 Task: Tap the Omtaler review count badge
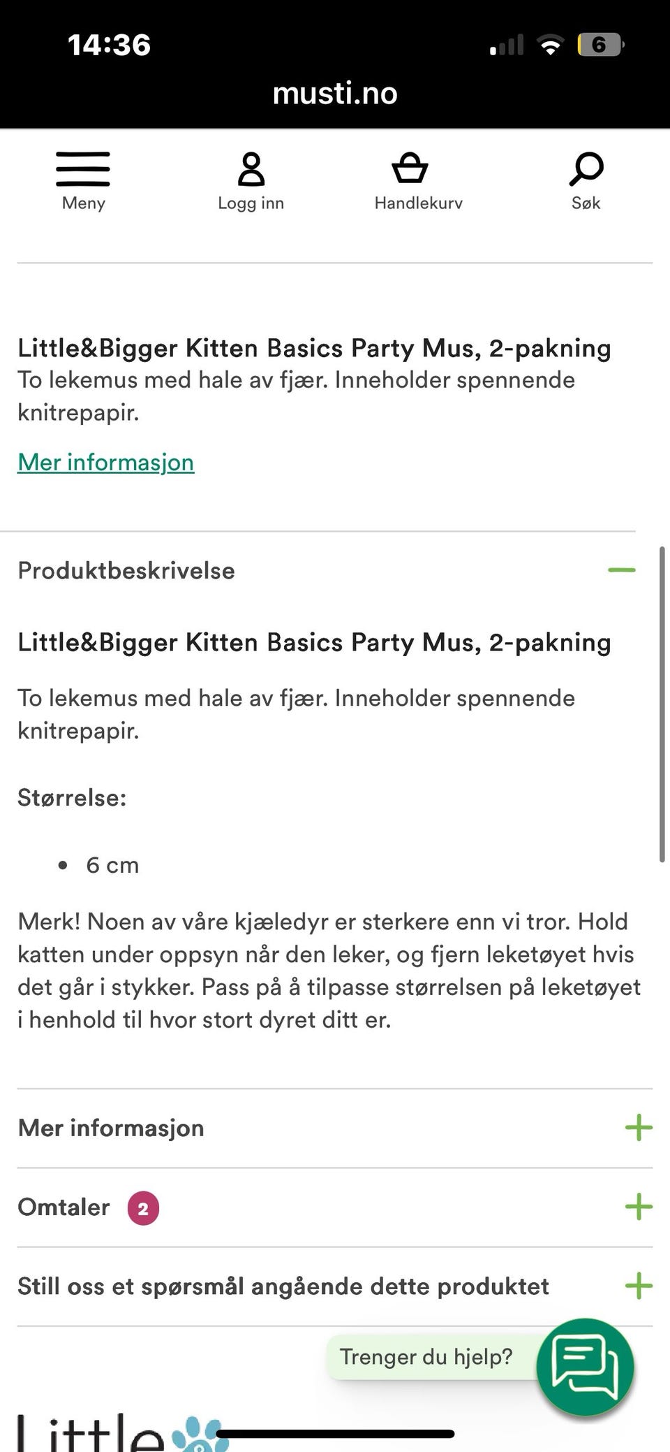pyautogui.click(x=143, y=1208)
